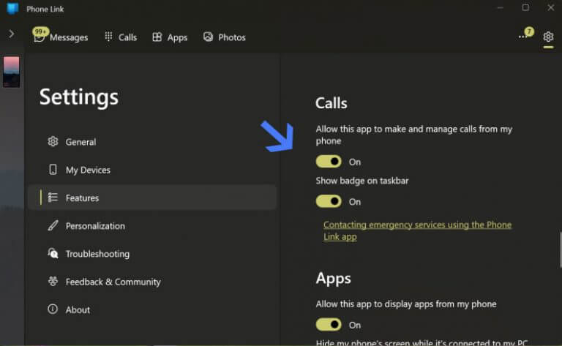The width and height of the screenshot is (562, 346).
Task: Go to the Photos tab
Action: pos(225,37)
